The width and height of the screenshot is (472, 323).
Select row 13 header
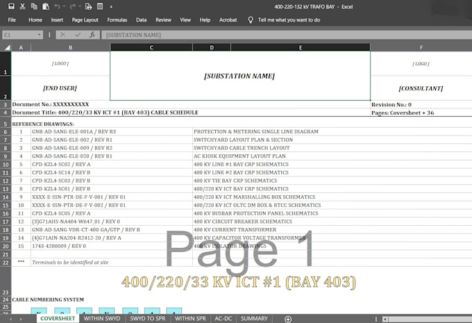[6, 189]
